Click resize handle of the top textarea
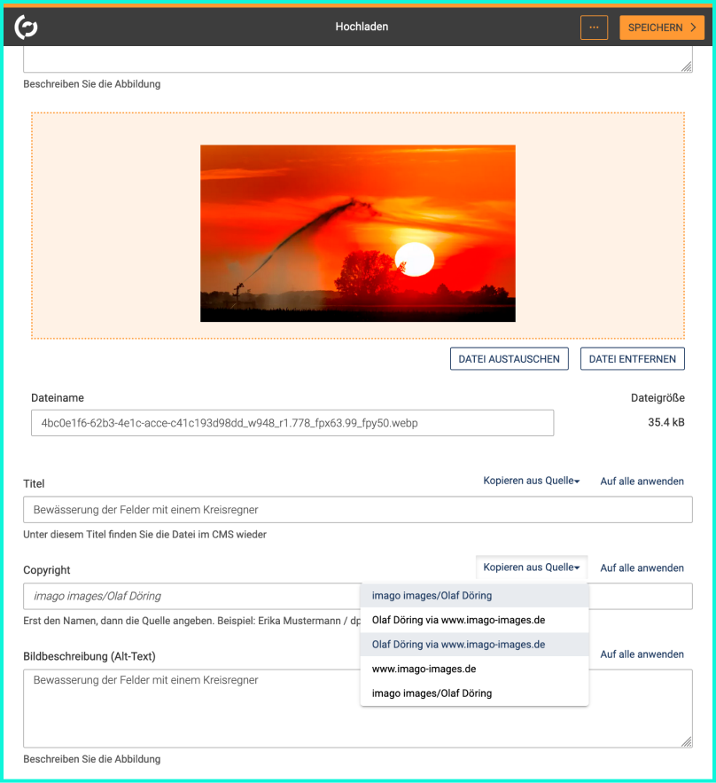 (x=687, y=67)
